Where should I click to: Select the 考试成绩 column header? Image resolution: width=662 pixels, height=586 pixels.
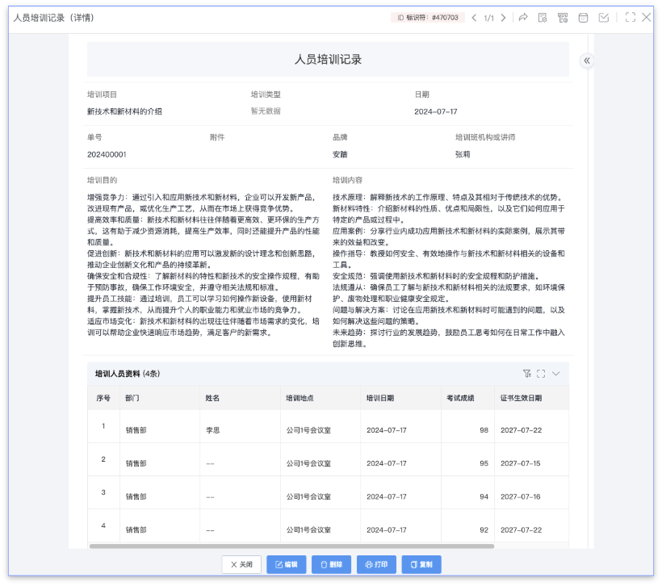tap(460, 398)
